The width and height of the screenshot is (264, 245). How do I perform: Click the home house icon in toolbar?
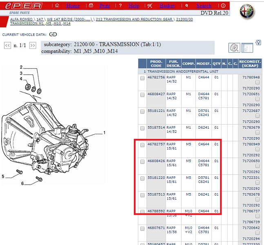click(x=57, y=6)
